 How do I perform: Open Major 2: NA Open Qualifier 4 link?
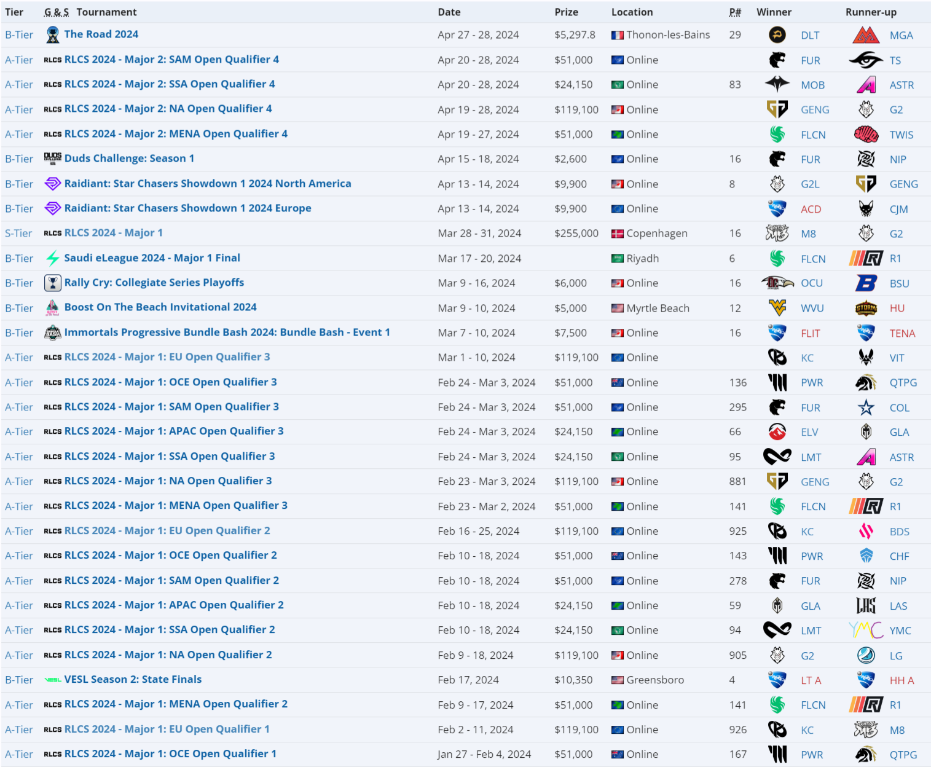pyautogui.click(x=168, y=109)
